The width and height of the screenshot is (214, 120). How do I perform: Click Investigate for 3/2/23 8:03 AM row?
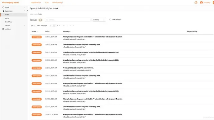click(x=37, y=84)
